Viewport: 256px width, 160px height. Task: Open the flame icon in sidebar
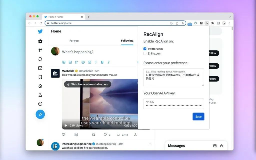click(40, 86)
